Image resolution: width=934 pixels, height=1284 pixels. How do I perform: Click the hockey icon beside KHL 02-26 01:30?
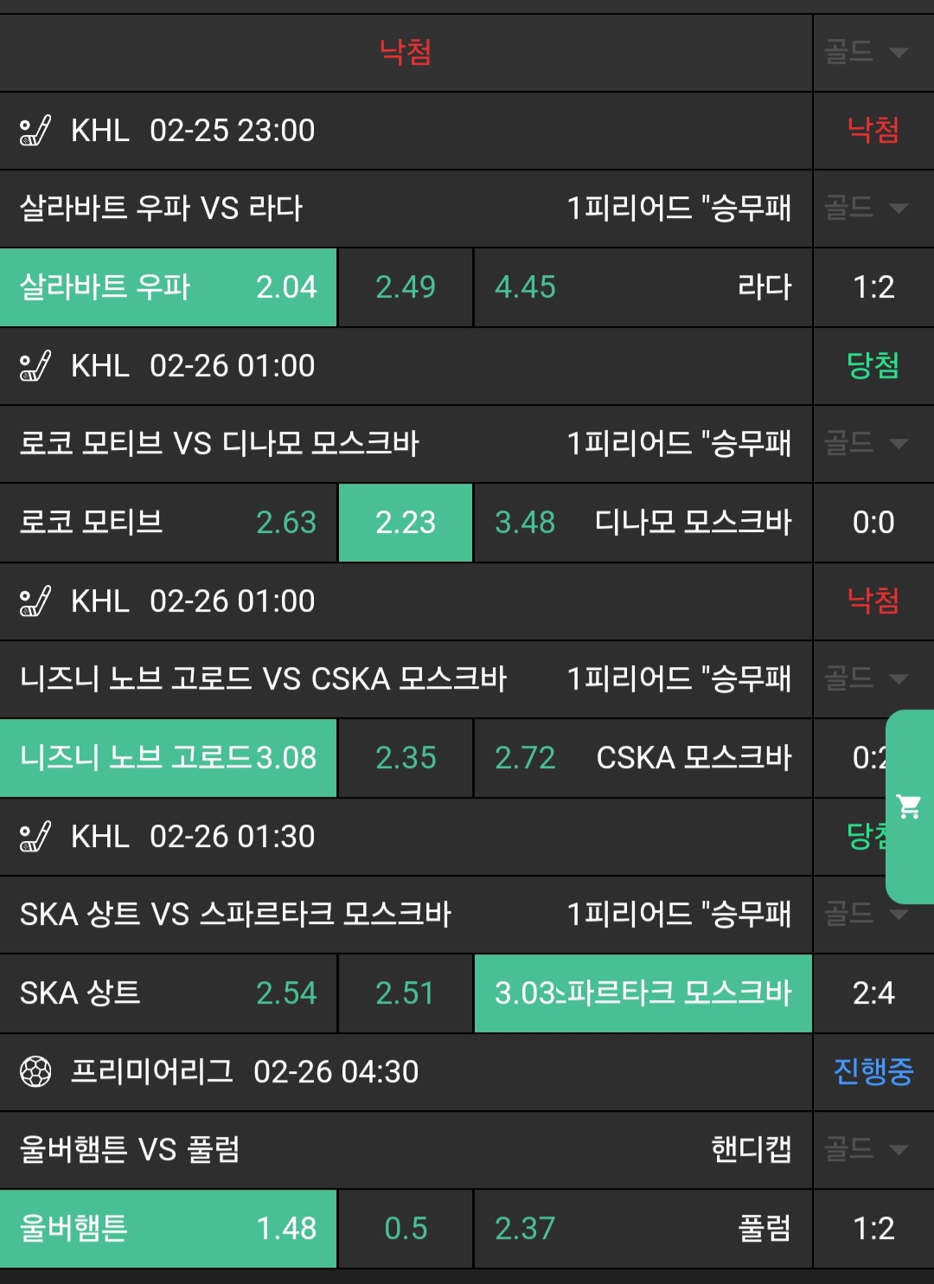(x=35, y=837)
